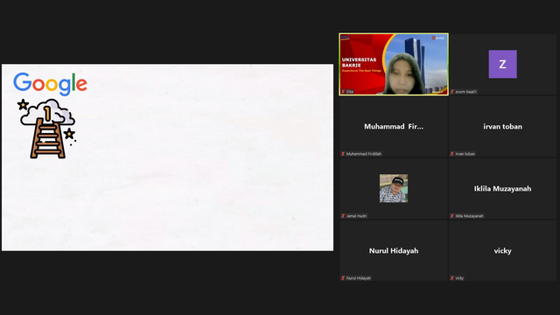
Task: Click the small 'Muhammad Firdillah' bottom label
Action: tap(364, 154)
